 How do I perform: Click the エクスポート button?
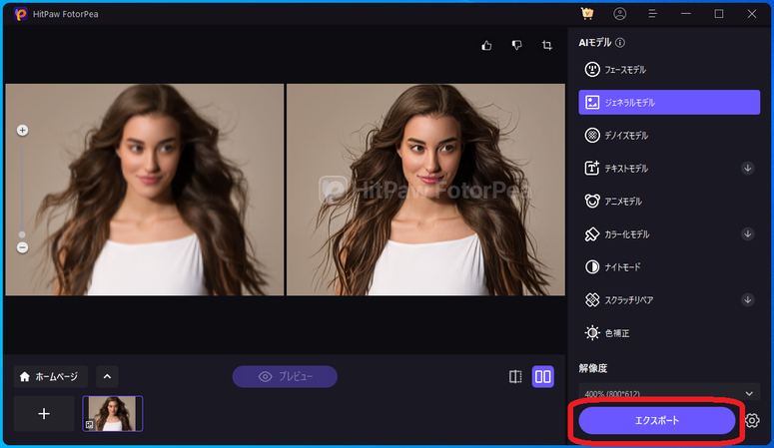[656, 421]
